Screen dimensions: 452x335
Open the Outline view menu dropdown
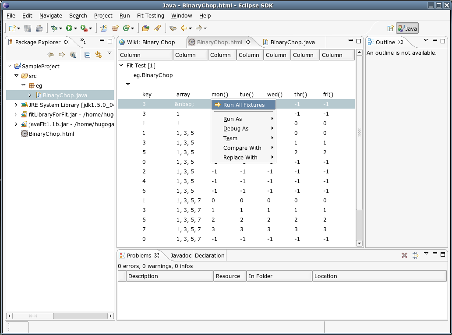point(426,41)
